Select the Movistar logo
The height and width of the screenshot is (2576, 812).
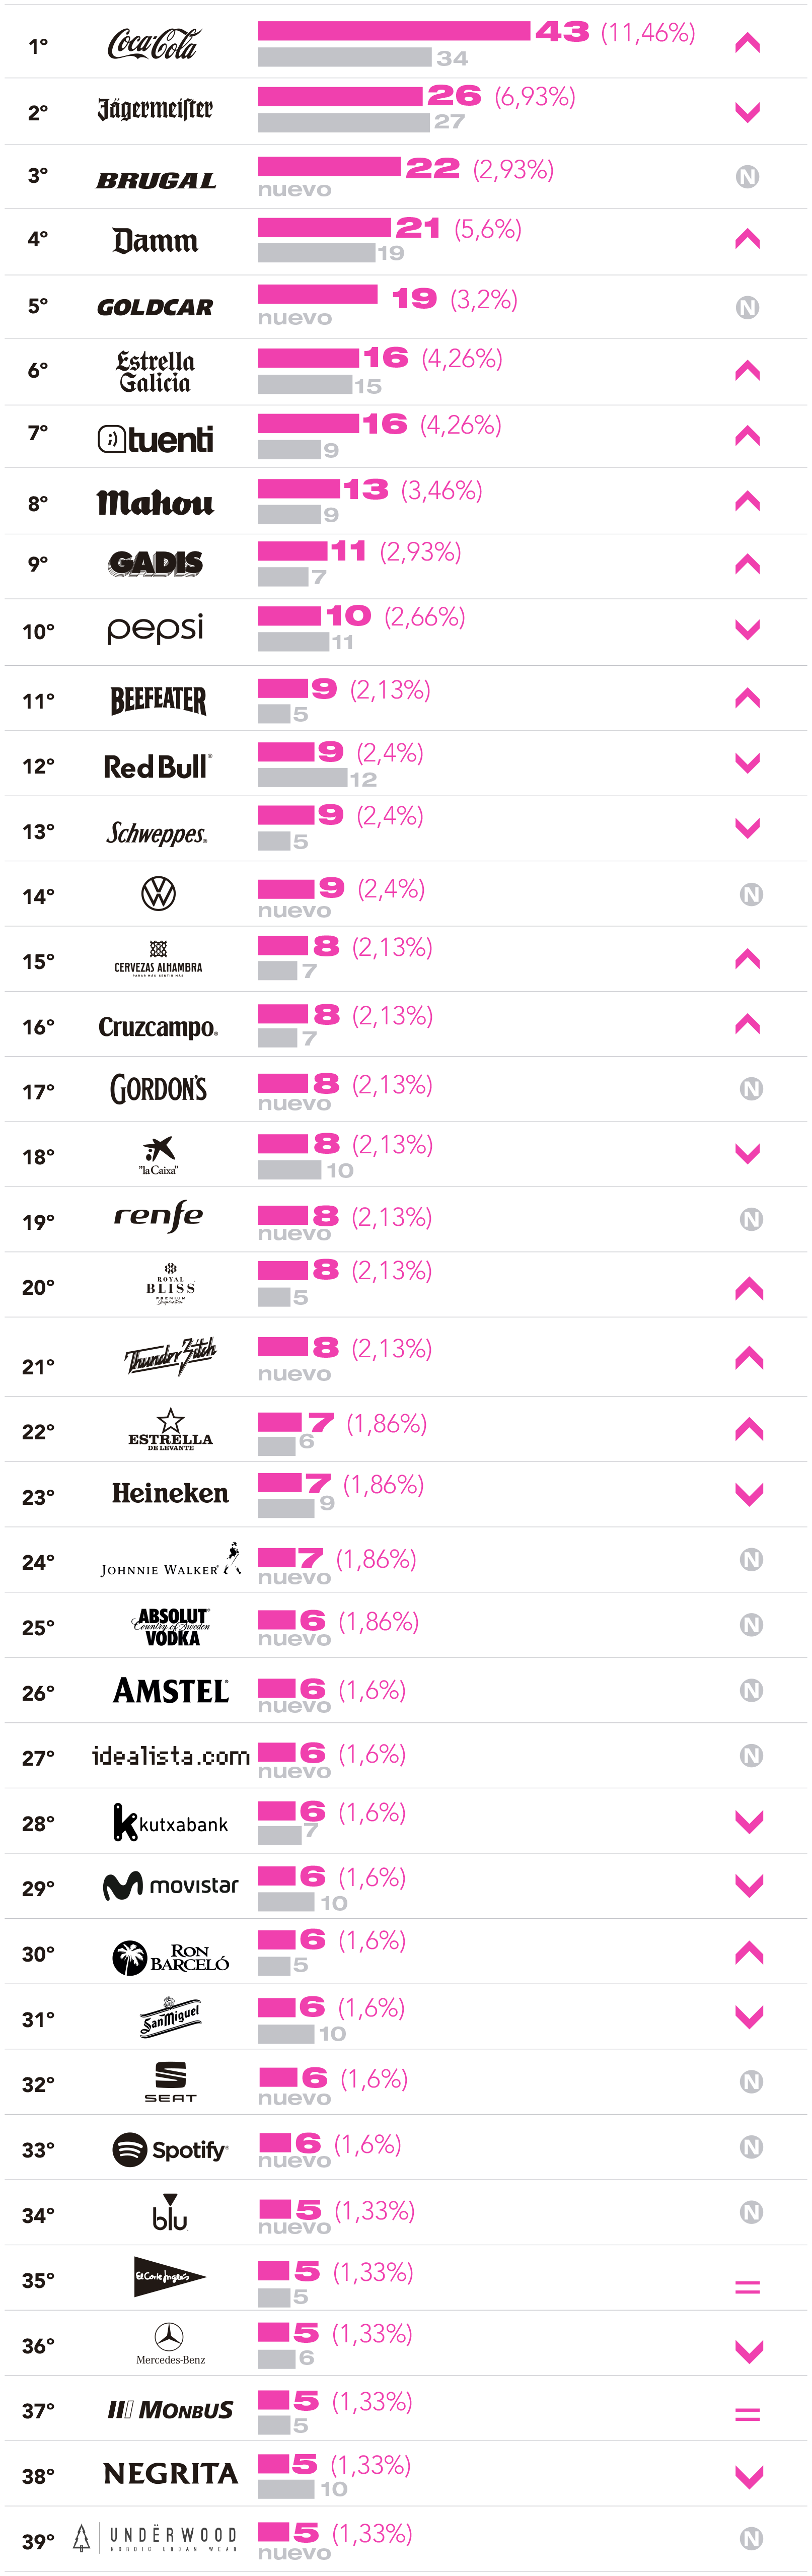[171, 1886]
